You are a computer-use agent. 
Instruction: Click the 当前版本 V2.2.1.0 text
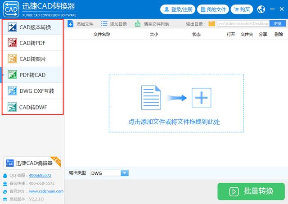[x=27, y=199]
